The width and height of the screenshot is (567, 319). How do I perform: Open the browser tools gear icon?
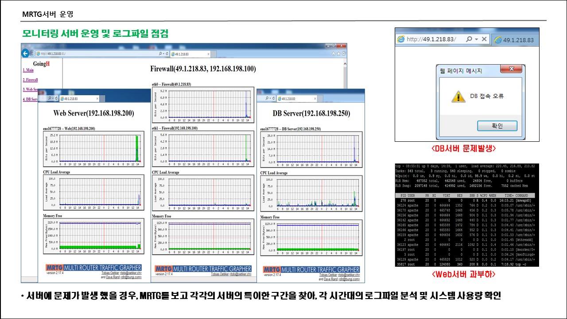click(x=342, y=54)
